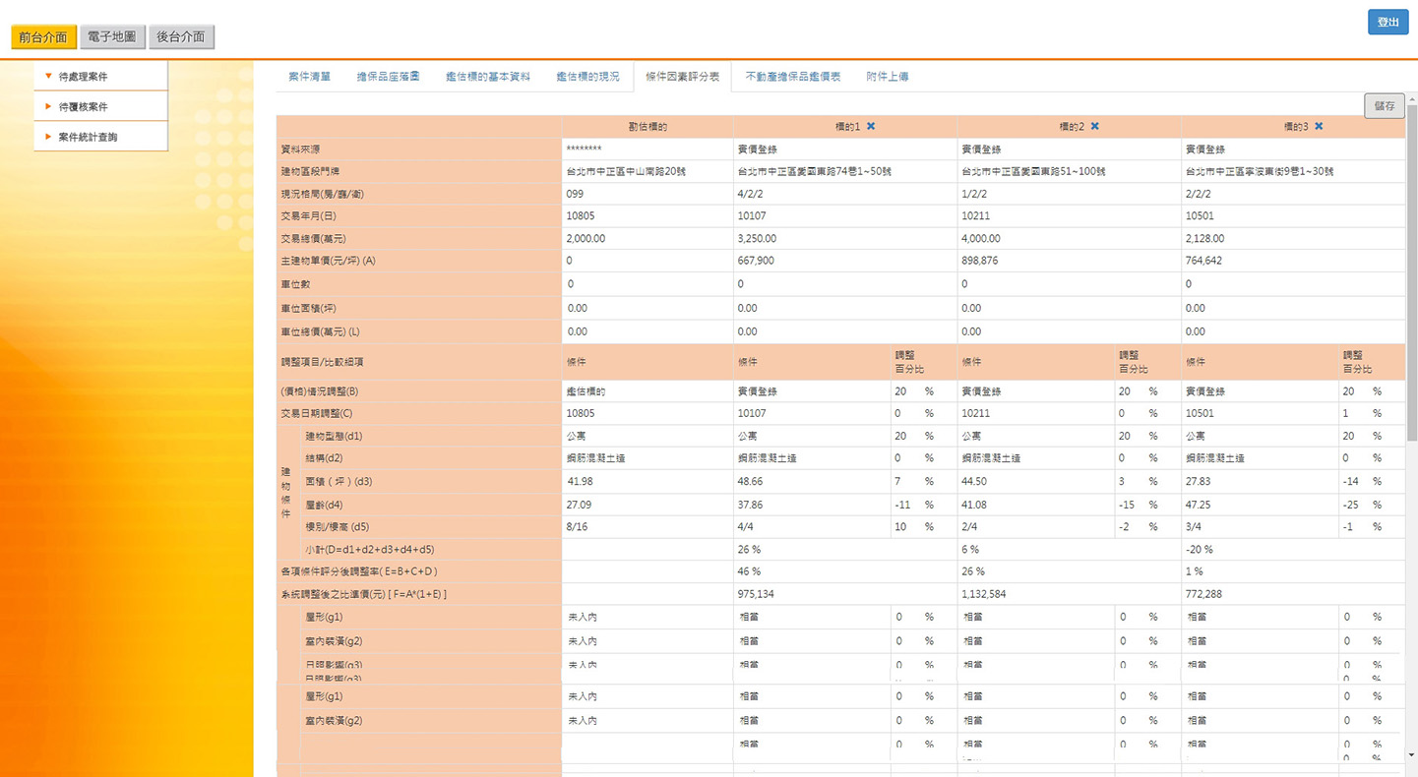Select the 鑑估標的現況 tab
The image size is (1418, 777).
tap(587, 77)
